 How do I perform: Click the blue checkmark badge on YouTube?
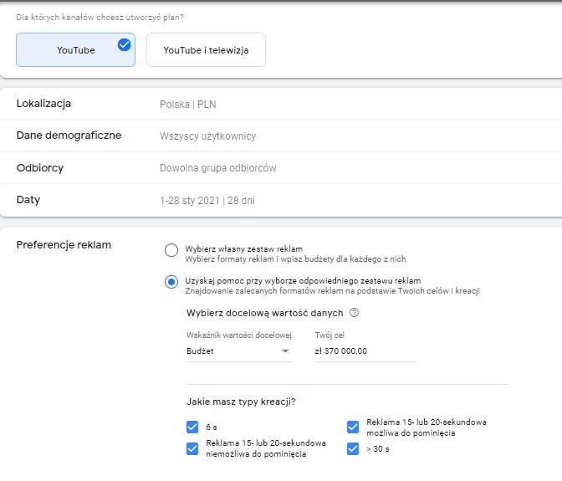tap(125, 44)
